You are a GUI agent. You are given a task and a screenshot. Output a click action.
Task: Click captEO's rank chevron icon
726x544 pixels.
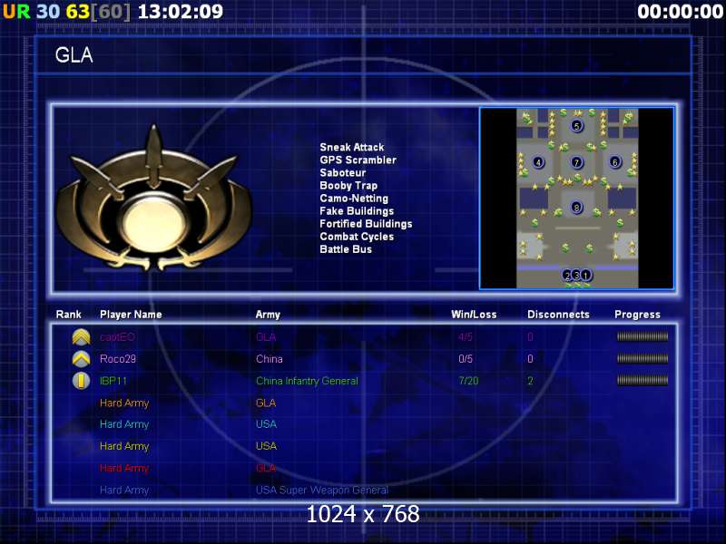click(81, 337)
